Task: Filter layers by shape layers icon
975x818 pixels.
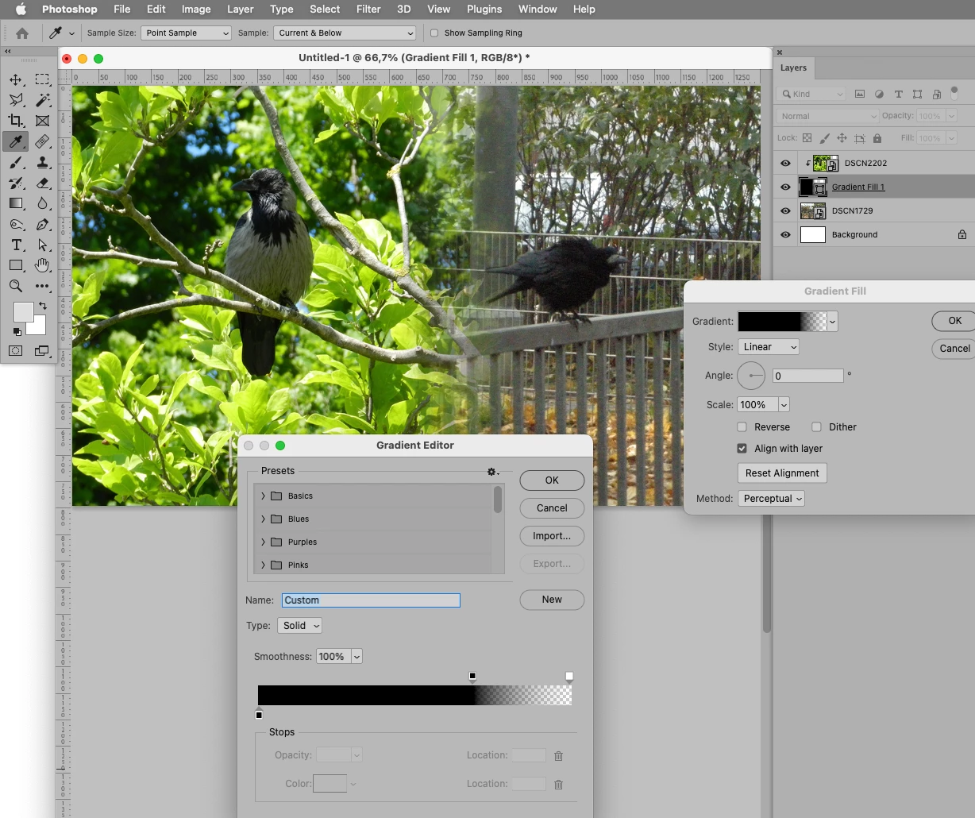Action: click(917, 94)
